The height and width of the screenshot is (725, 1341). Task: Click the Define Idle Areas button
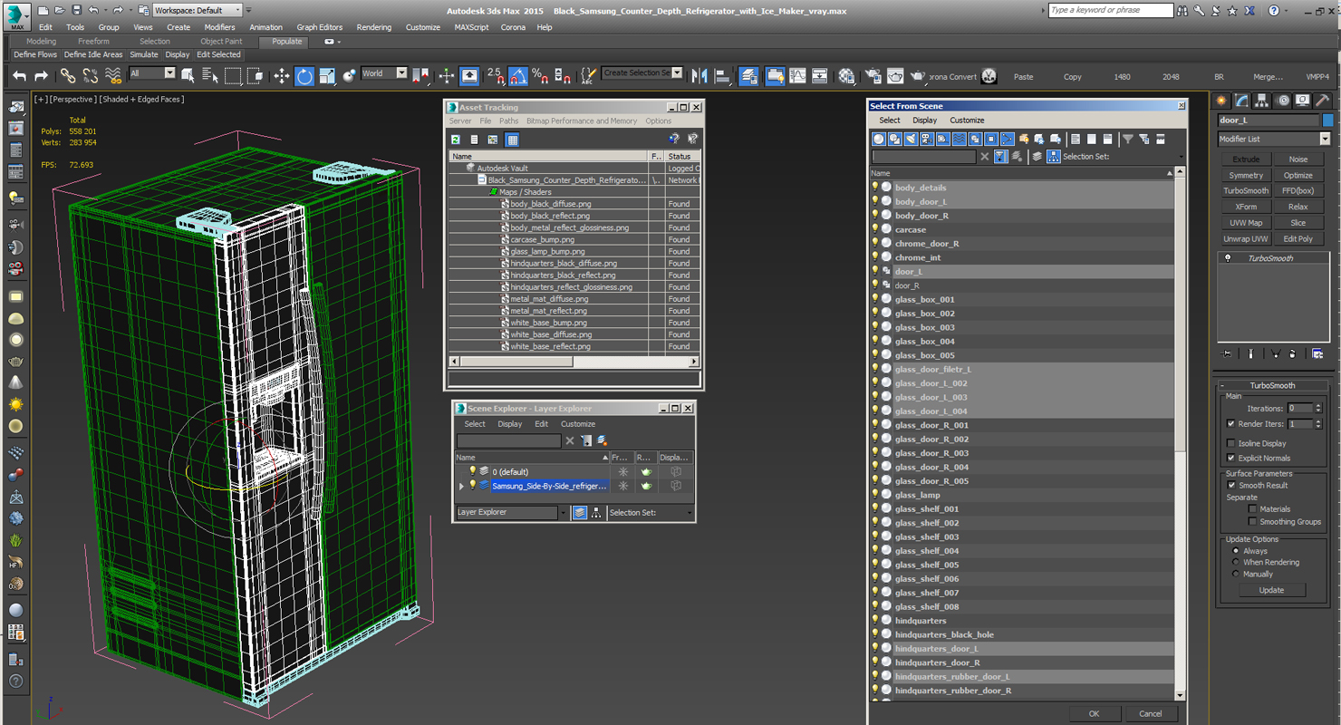coord(93,54)
